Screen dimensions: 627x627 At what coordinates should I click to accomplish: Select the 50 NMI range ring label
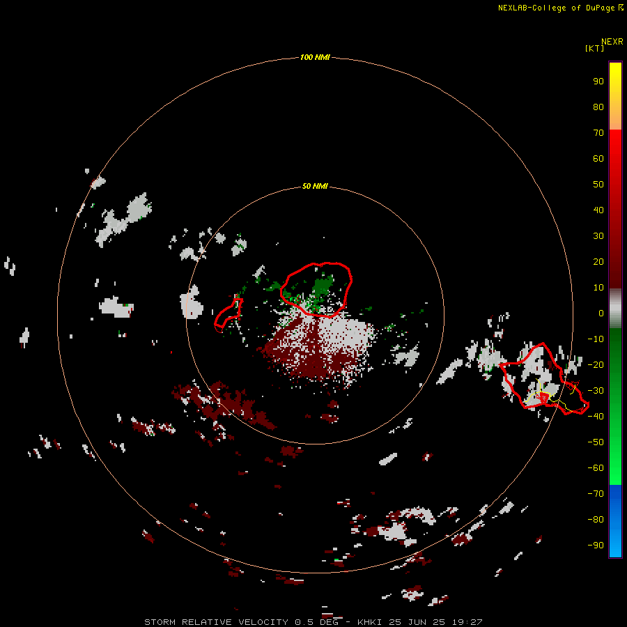[315, 186]
